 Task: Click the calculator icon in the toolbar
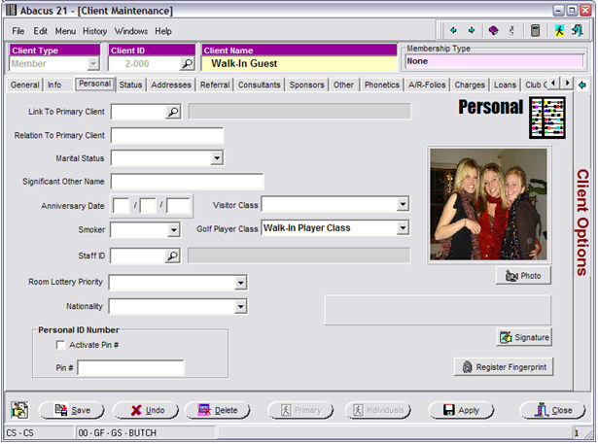click(535, 31)
